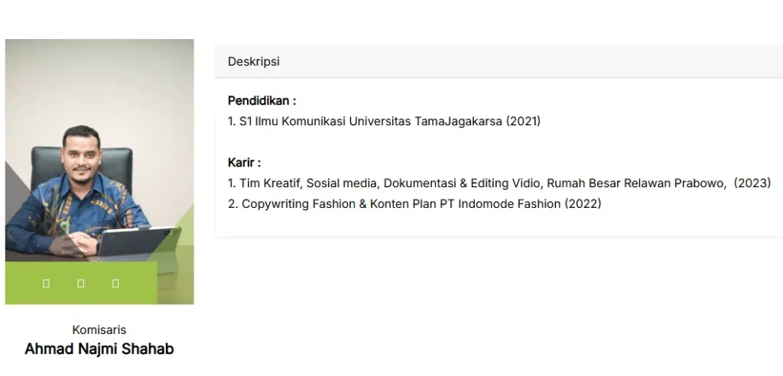Click the Copywriting Fashion career entry
Viewport: 783px width, 376px height.
pos(414,204)
